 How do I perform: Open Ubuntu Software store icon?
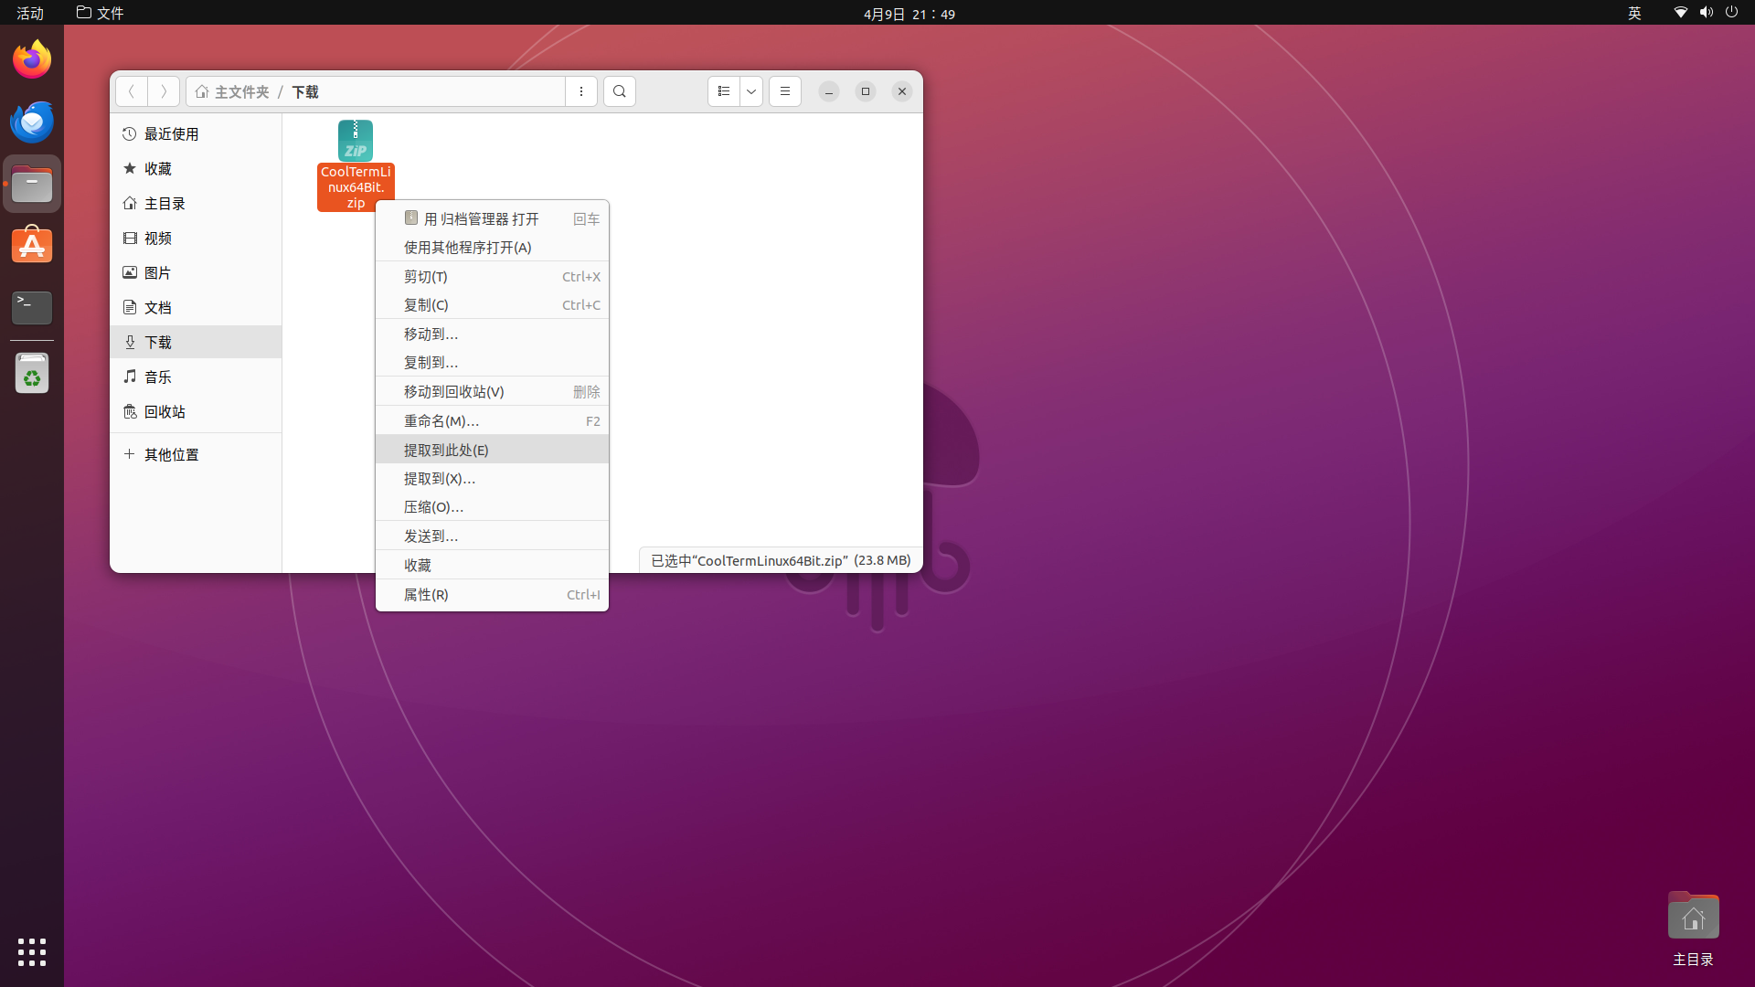point(32,245)
